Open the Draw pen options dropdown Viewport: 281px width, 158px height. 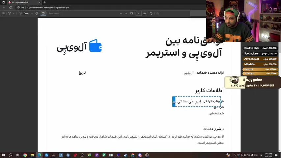coord(32,13)
